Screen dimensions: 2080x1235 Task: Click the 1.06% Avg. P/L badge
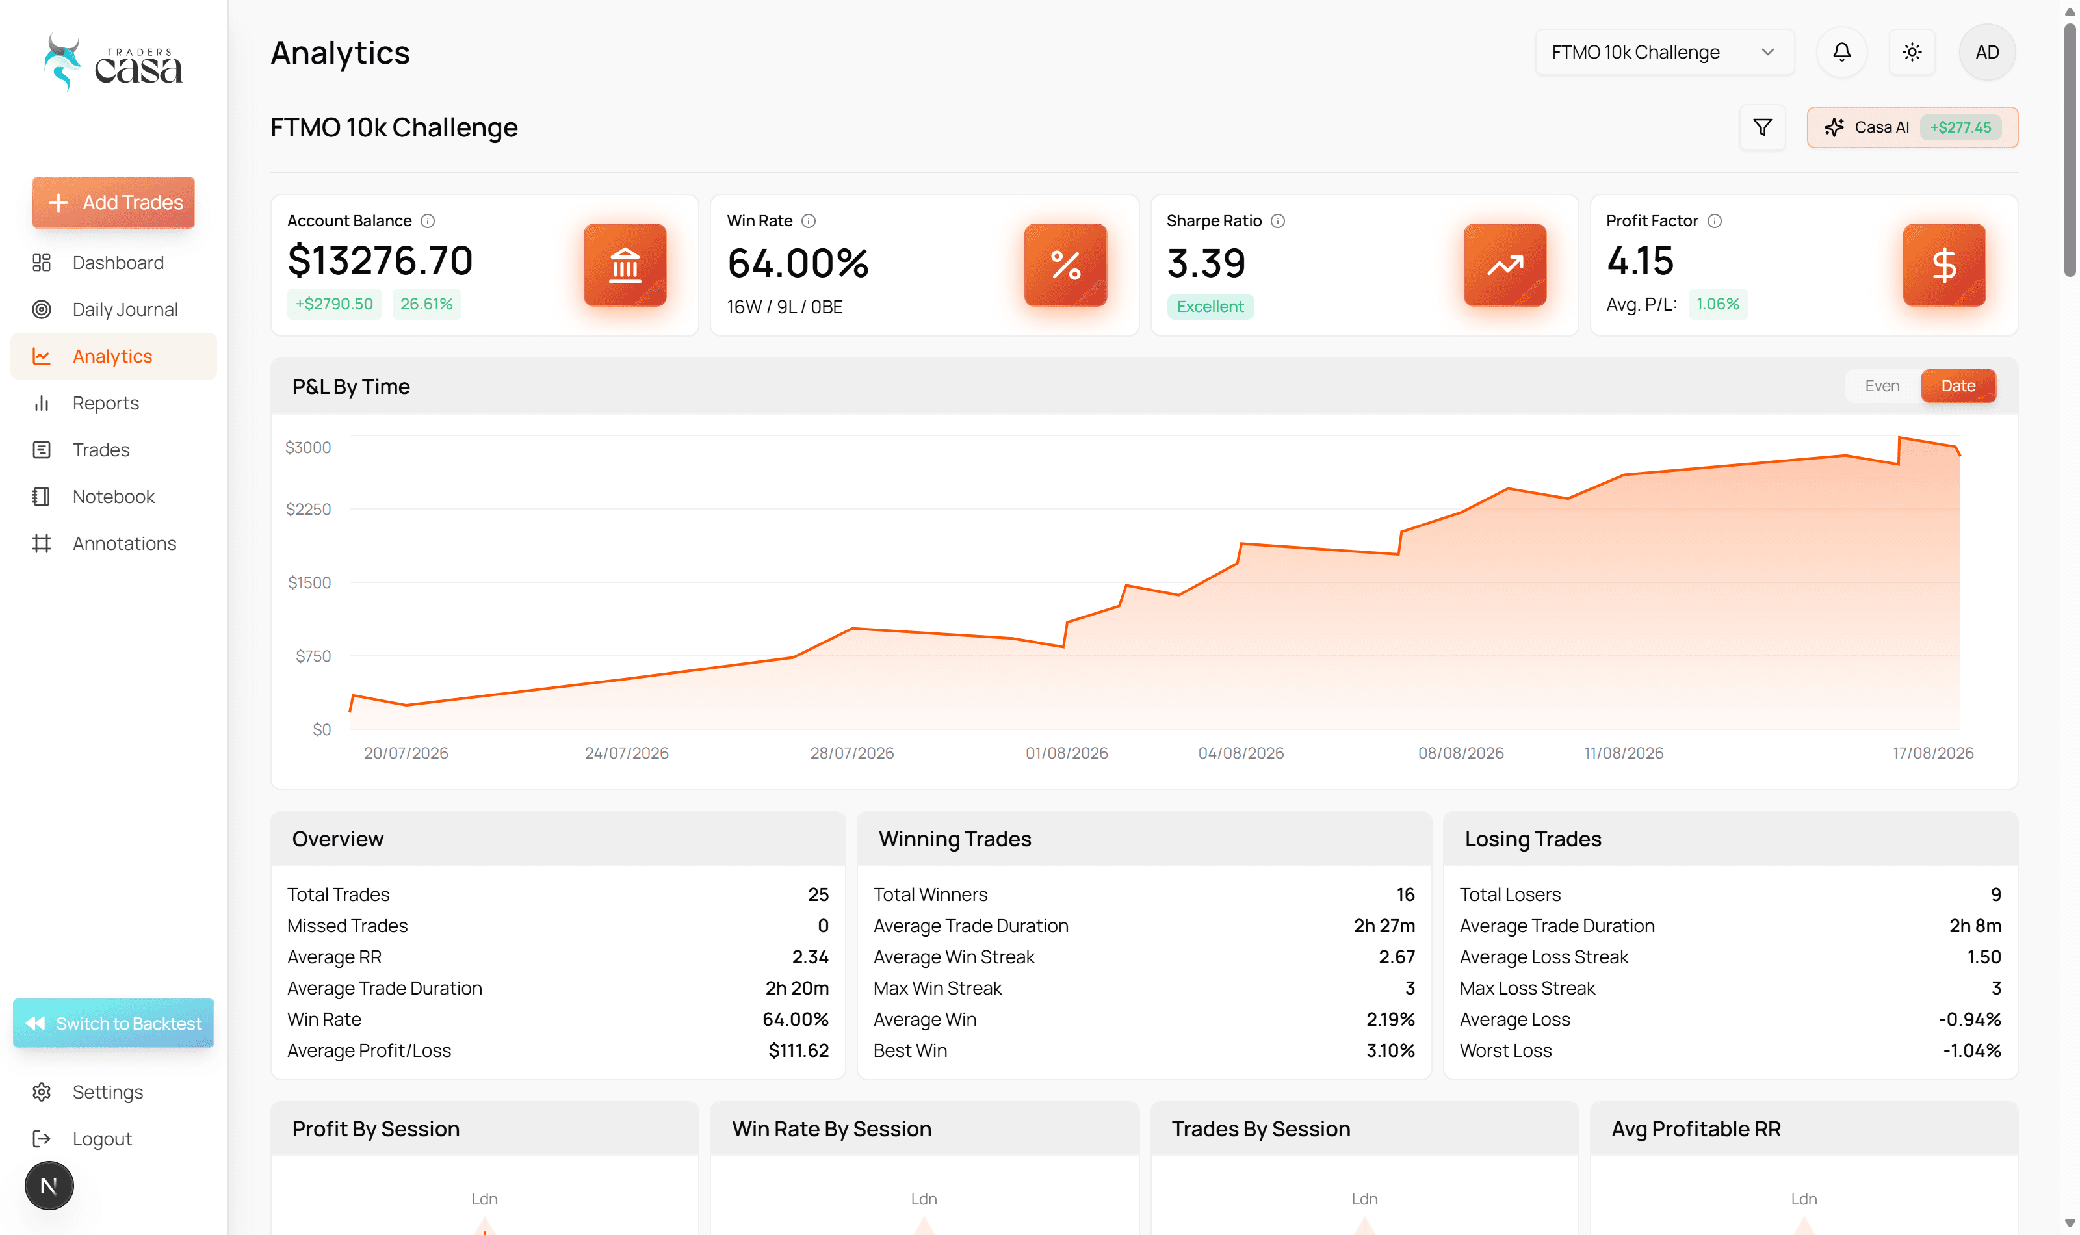[x=1717, y=304]
